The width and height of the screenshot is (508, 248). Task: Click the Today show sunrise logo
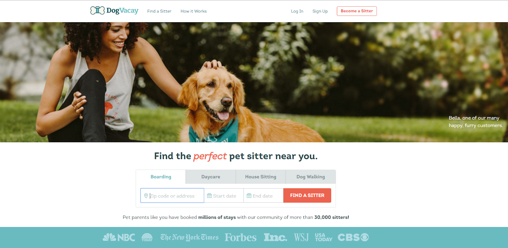(x=147, y=237)
